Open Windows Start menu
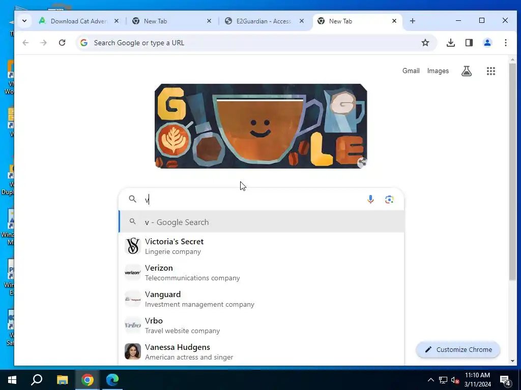This screenshot has height=390, width=521. click(12, 380)
